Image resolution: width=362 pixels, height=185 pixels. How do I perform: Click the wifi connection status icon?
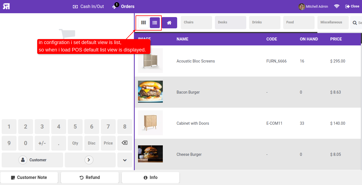[337, 6]
